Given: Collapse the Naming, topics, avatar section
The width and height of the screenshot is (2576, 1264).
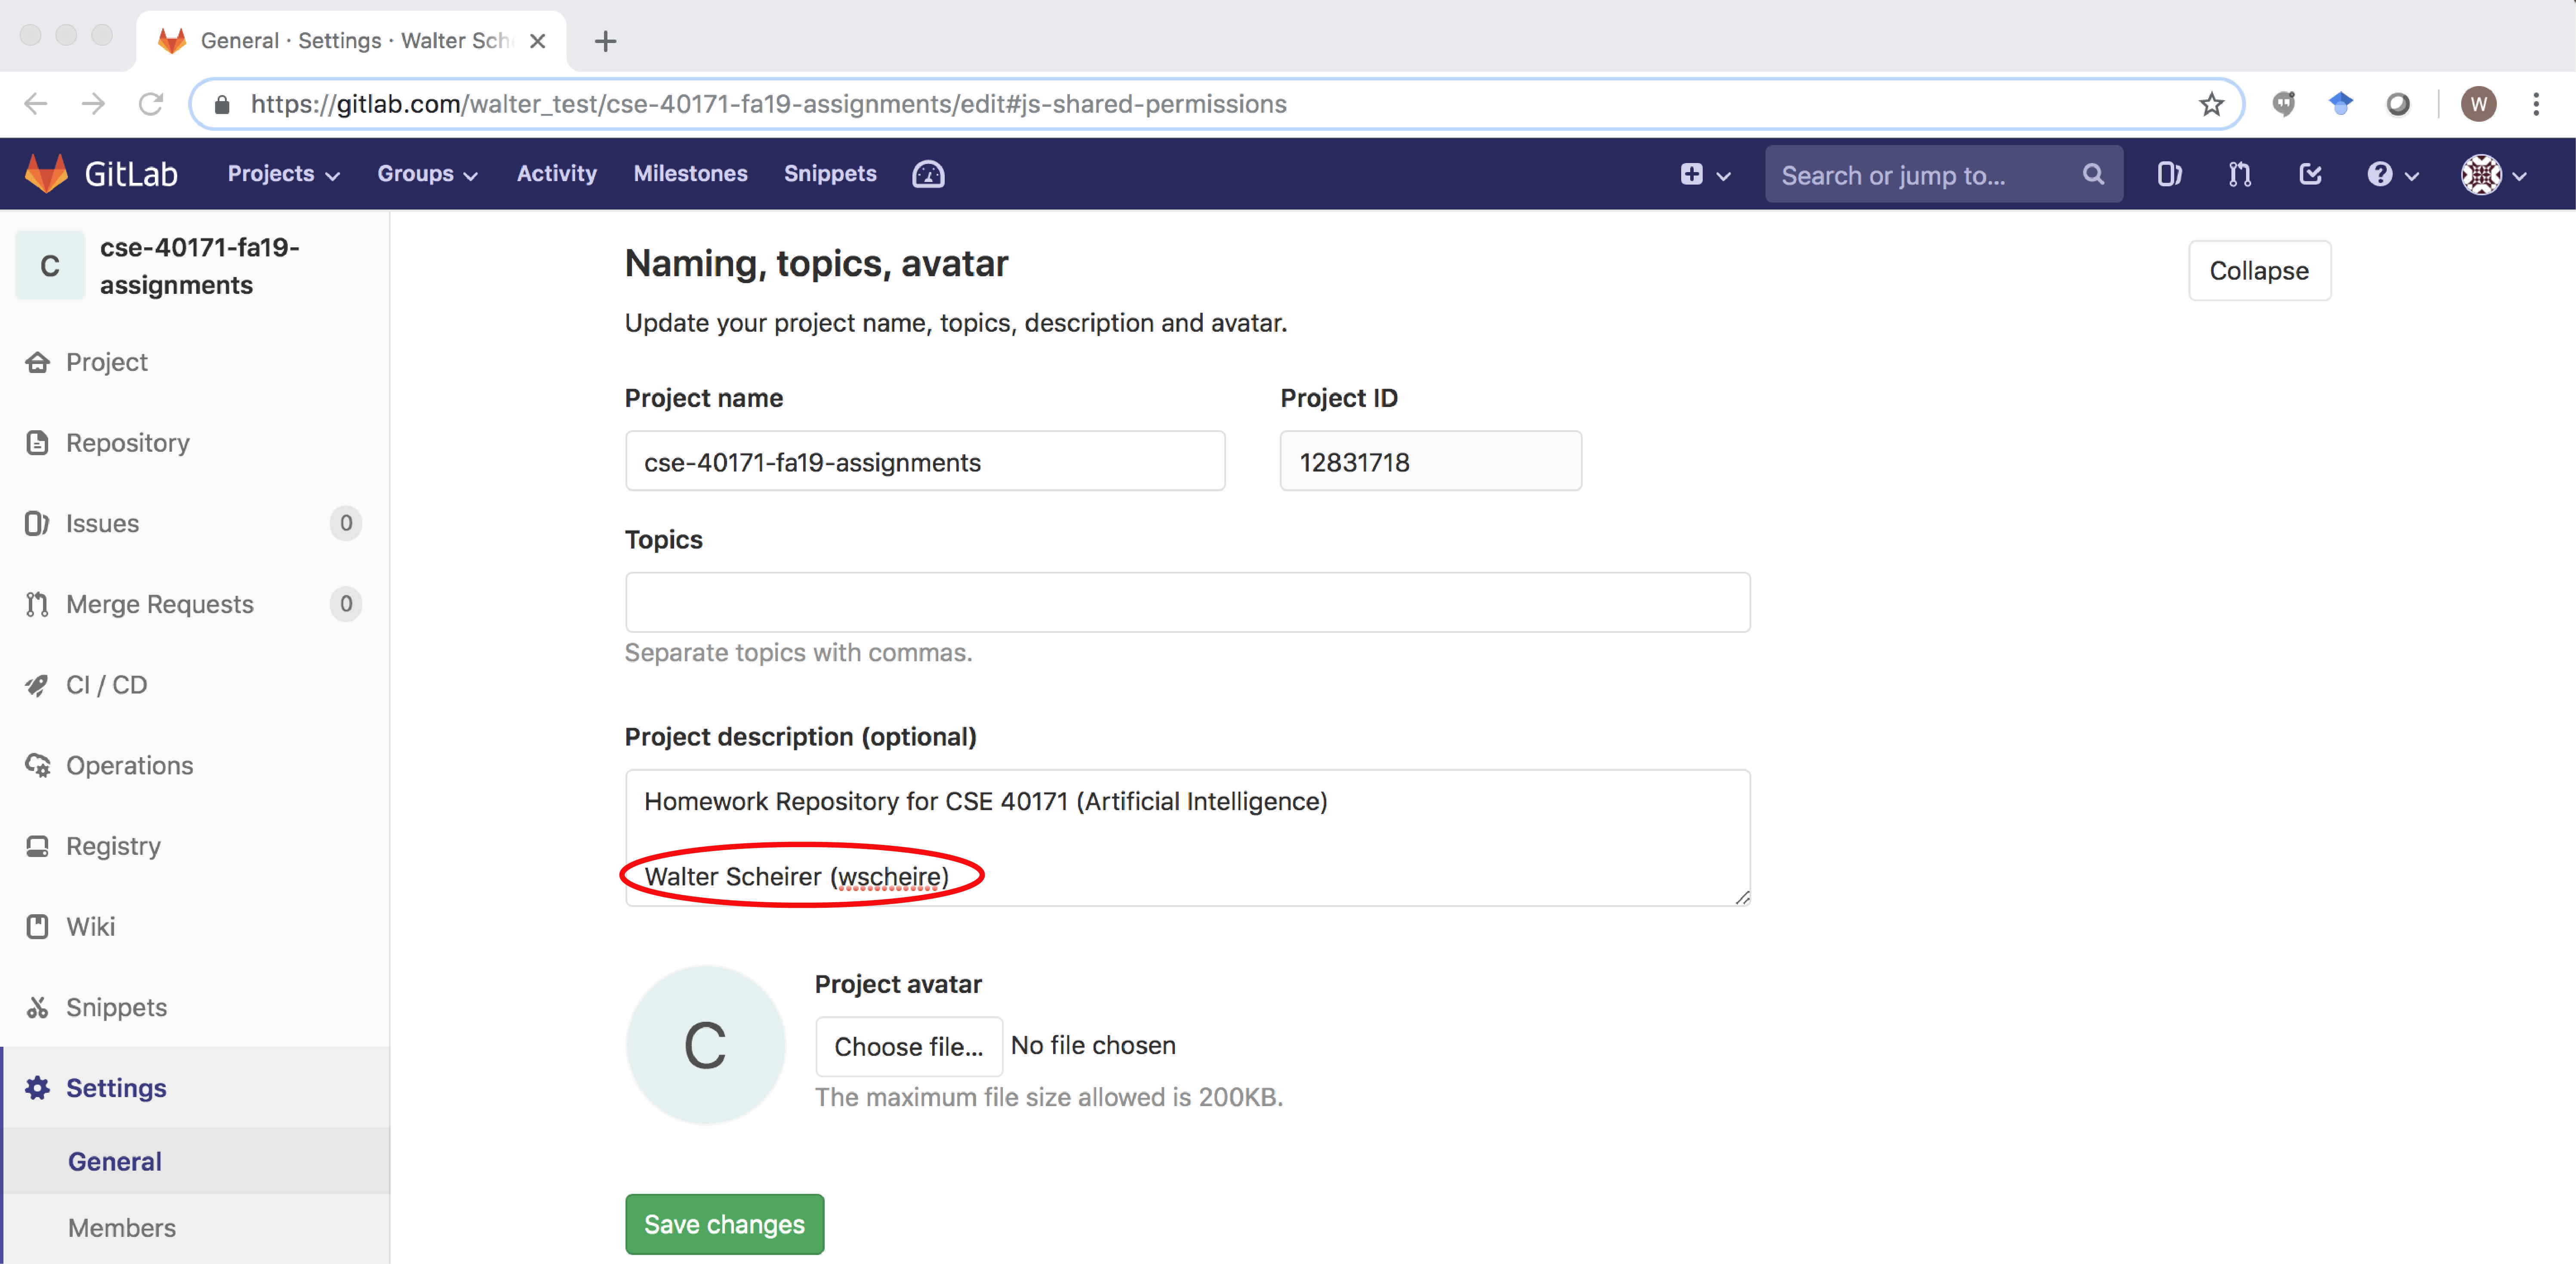Looking at the screenshot, I should [2259, 270].
